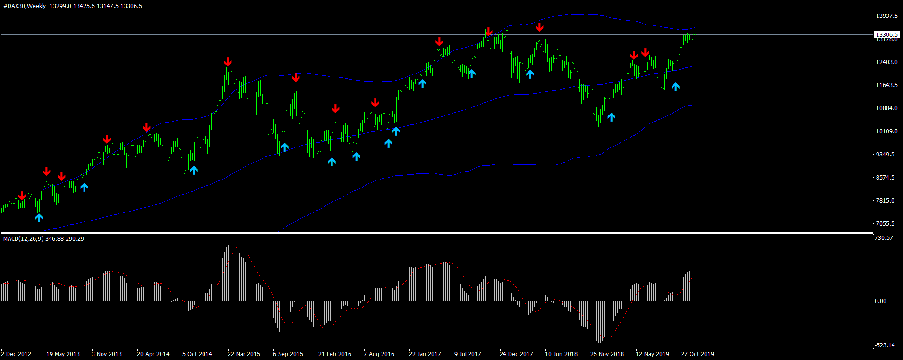Select the red sell arrow above the 3 Nov 2013 date

107,139
